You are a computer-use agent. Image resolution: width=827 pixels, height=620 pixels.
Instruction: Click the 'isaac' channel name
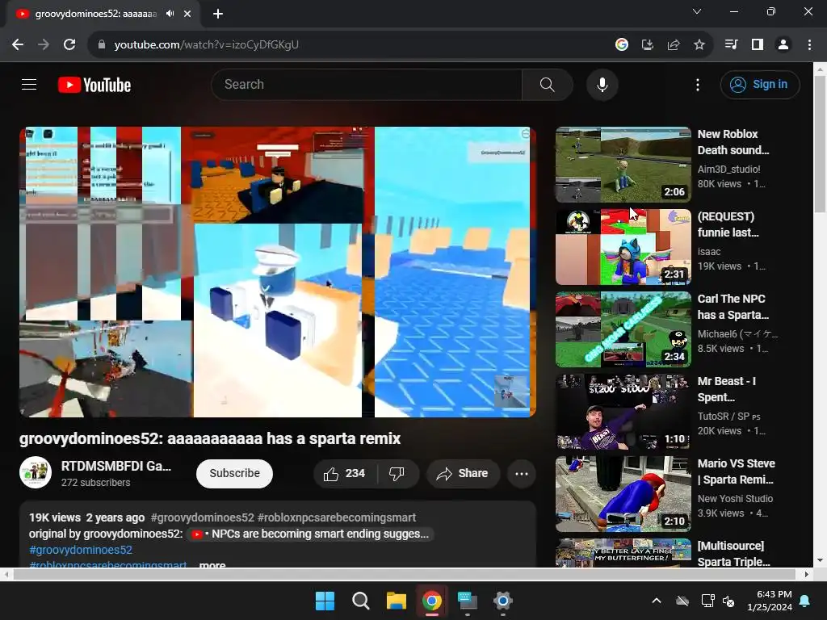(709, 252)
